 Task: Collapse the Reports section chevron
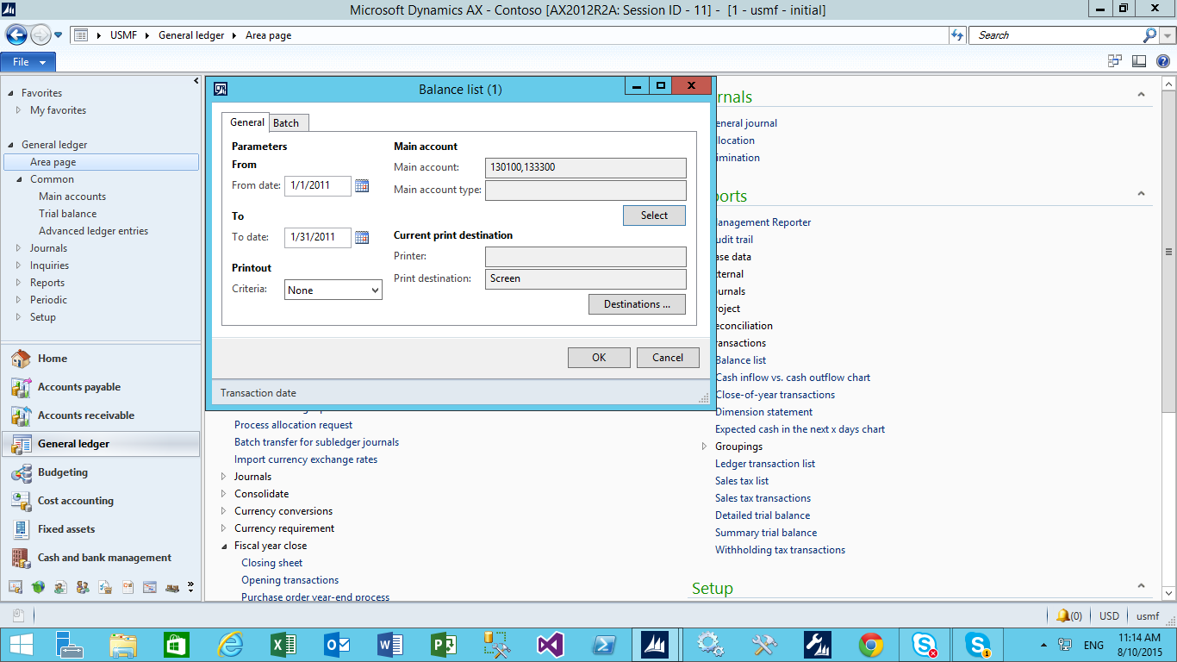1141,194
